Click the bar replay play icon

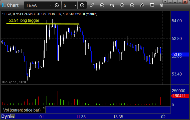tap(122, 5)
